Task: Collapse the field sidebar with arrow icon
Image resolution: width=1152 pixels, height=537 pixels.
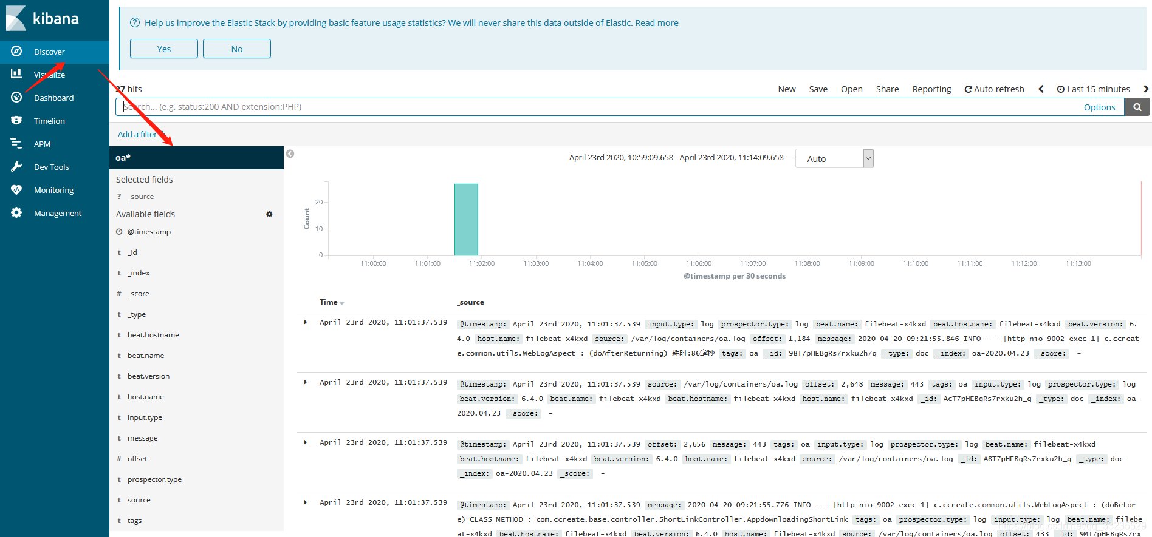Action: 290,154
